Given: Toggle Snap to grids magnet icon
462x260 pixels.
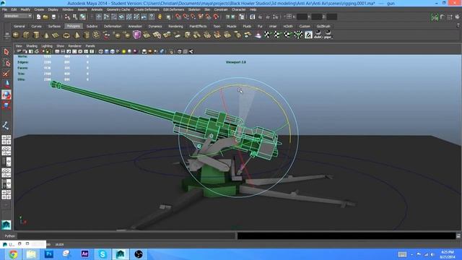Looking at the screenshot, I should (x=178, y=17).
